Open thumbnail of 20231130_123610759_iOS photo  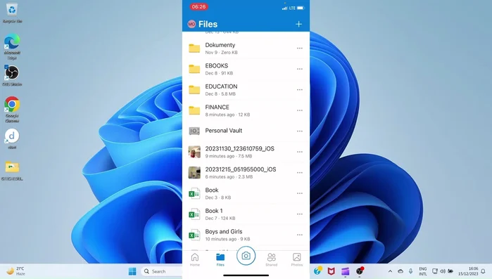pyautogui.click(x=194, y=152)
